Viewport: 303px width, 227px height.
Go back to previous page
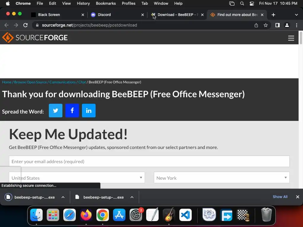pos(7,25)
